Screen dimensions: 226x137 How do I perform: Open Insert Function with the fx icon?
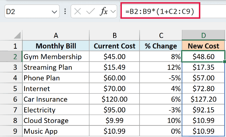tap(104, 11)
